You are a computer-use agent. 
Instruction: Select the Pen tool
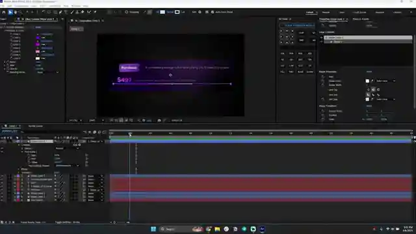(60, 12)
